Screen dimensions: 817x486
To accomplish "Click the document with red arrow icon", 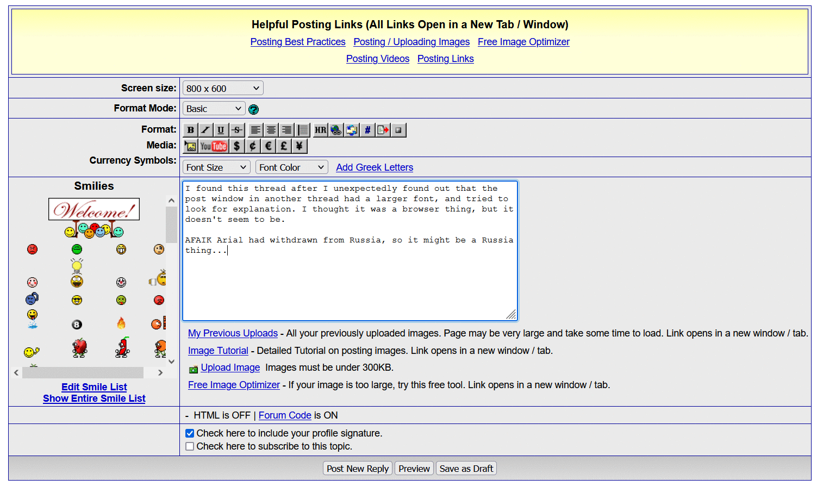I will 383,130.
